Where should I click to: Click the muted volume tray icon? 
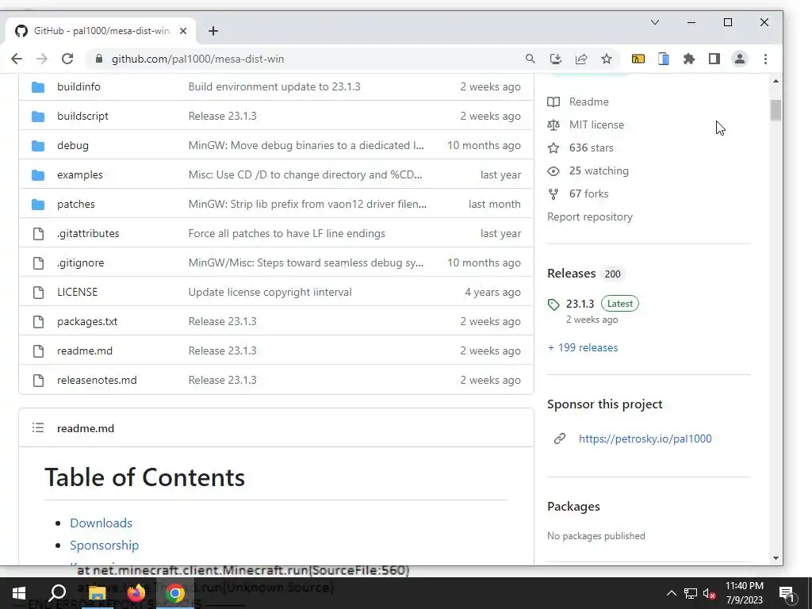[710, 593]
